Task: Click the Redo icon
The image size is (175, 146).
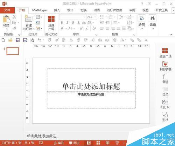Action: [49, 40]
